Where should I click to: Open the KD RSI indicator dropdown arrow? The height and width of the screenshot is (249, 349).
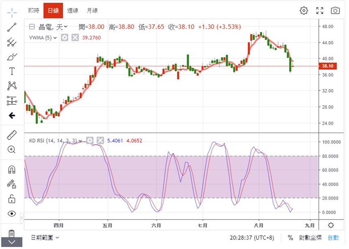(x=80, y=140)
